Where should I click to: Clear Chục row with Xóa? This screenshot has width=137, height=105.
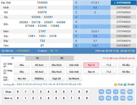(130, 92)
